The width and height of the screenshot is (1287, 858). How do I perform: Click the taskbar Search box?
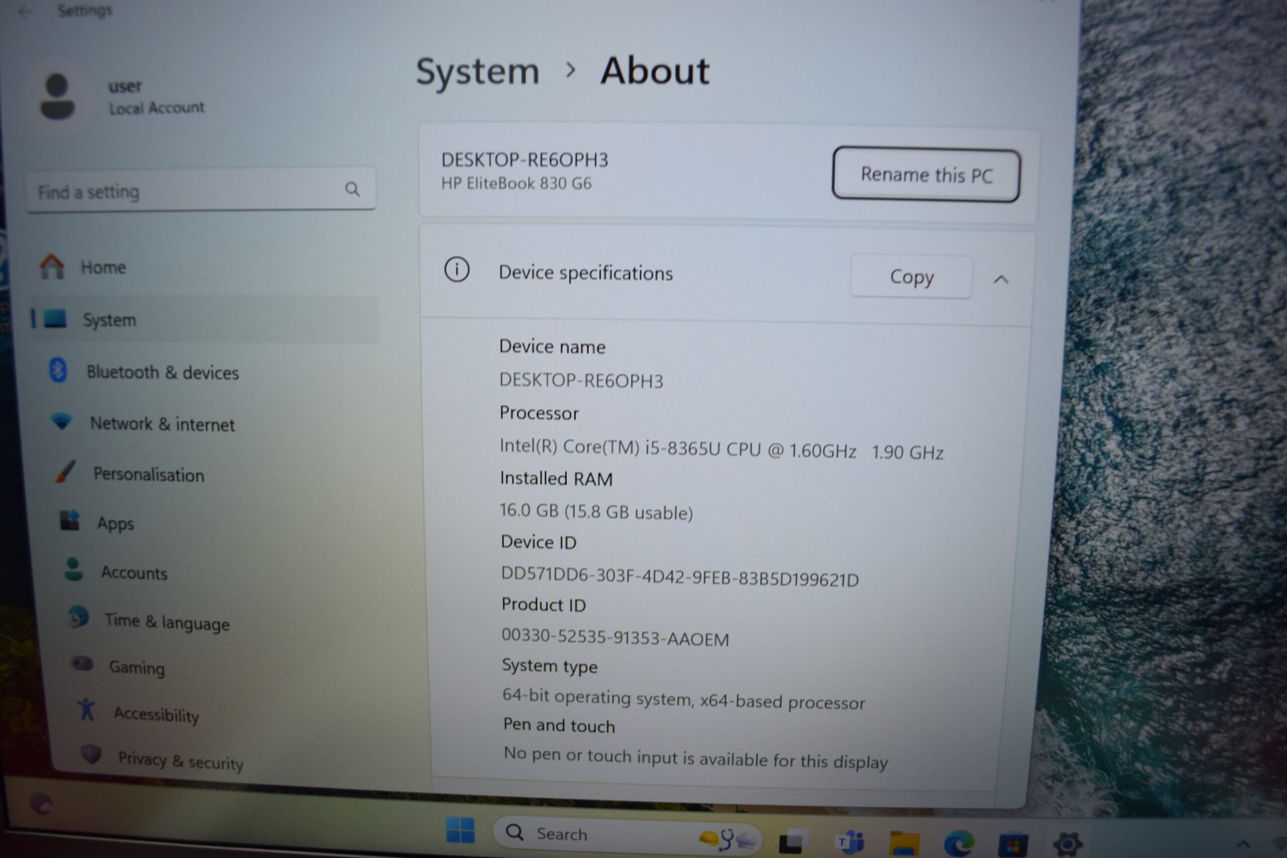(626, 834)
